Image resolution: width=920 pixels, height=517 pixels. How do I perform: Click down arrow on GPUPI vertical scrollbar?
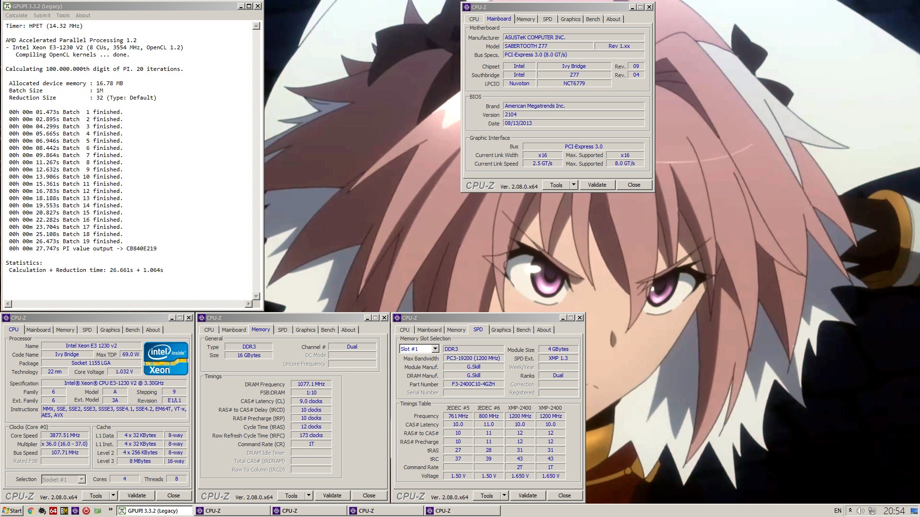click(256, 296)
